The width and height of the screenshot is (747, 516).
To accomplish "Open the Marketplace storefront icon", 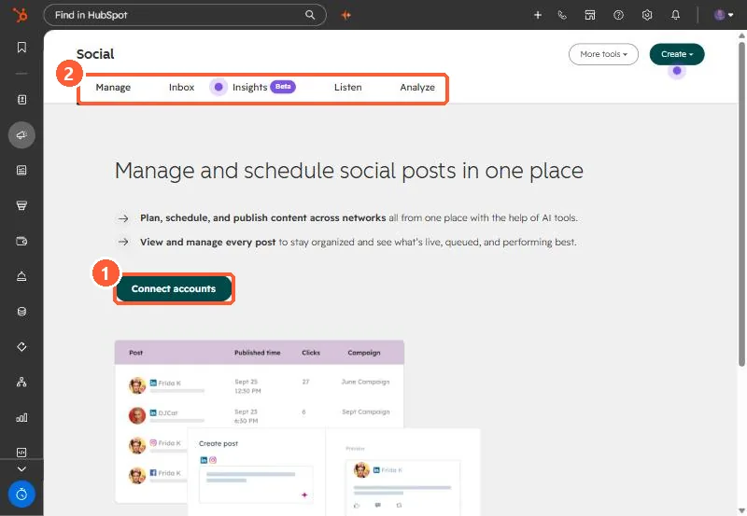I will (590, 15).
